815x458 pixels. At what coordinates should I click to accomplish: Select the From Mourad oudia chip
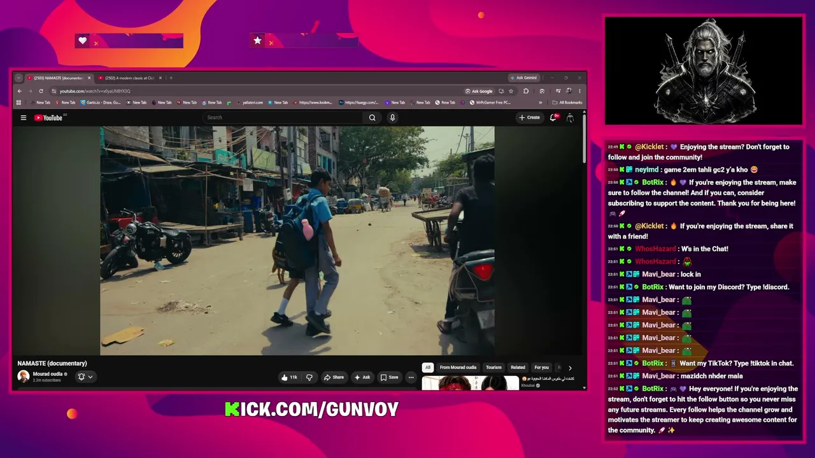pyautogui.click(x=458, y=368)
